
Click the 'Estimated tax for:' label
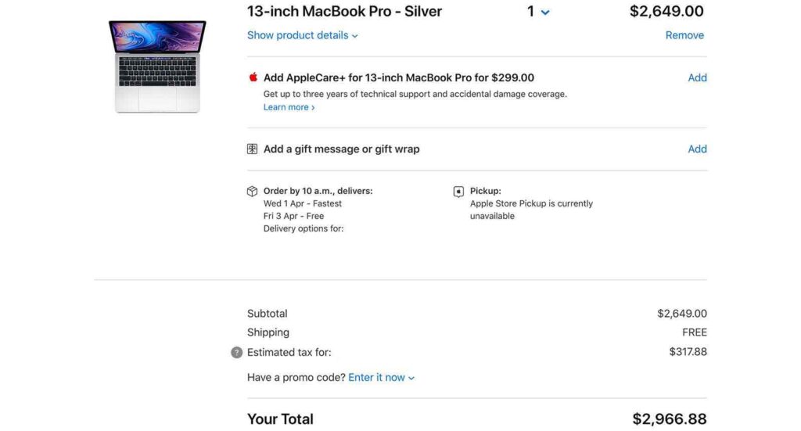(289, 352)
